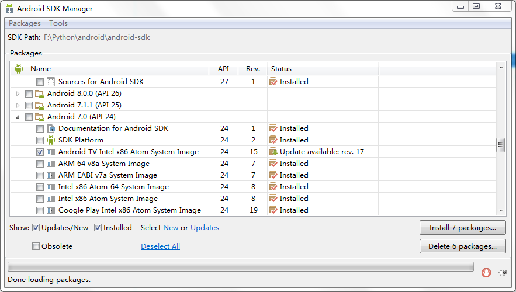The width and height of the screenshot is (516, 292).
Task: Click the SDK Platform green android icon
Action: (x=51, y=140)
